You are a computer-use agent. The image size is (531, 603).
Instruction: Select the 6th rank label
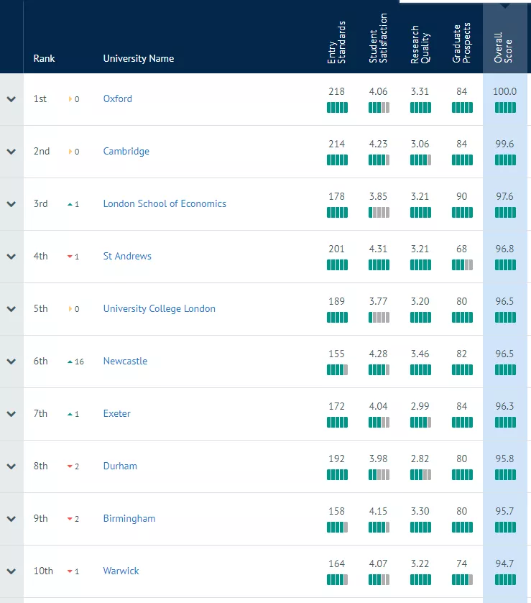coord(40,361)
